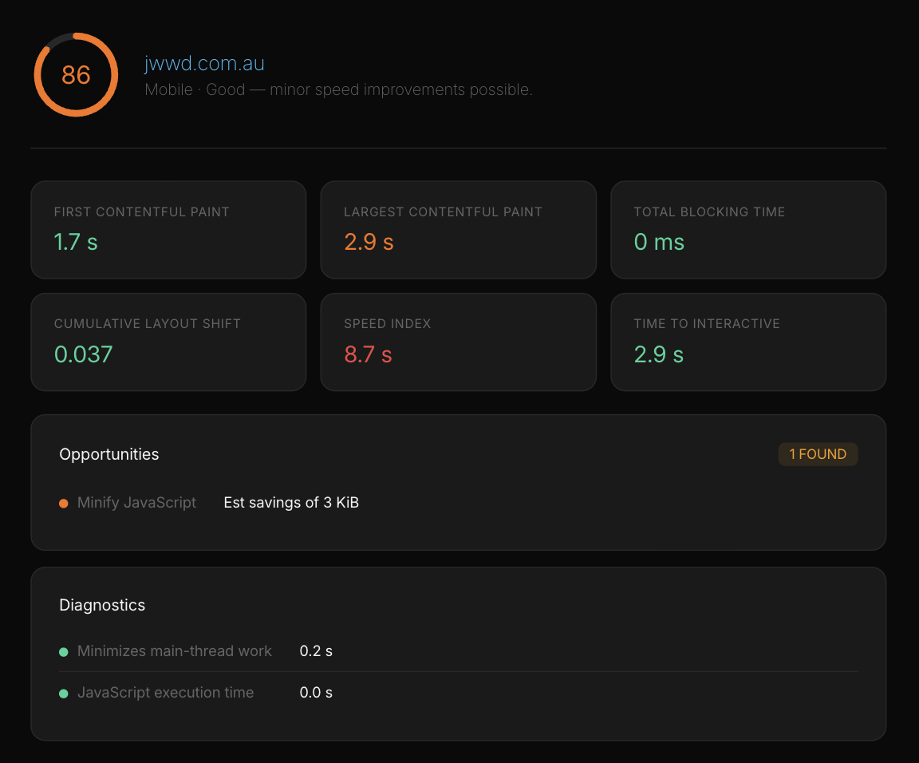
Task: Select the Speed Index label
Action: (387, 324)
